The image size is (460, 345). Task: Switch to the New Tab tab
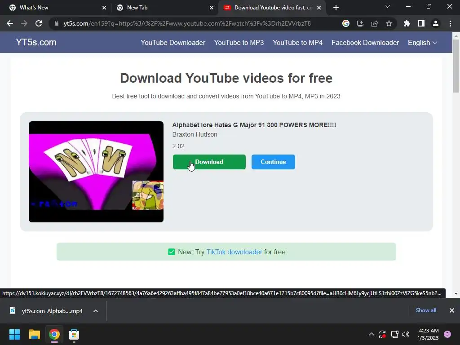[x=164, y=8]
